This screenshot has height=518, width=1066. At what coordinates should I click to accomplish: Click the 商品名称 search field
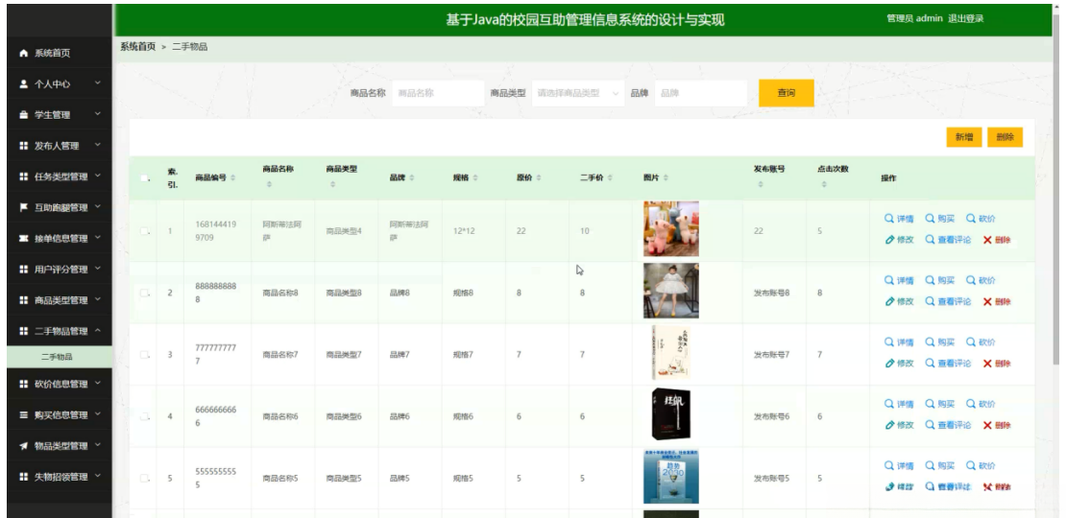pos(438,93)
